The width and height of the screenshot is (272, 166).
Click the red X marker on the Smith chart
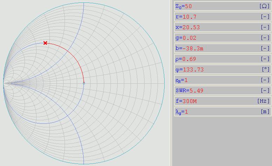point(45,43)
